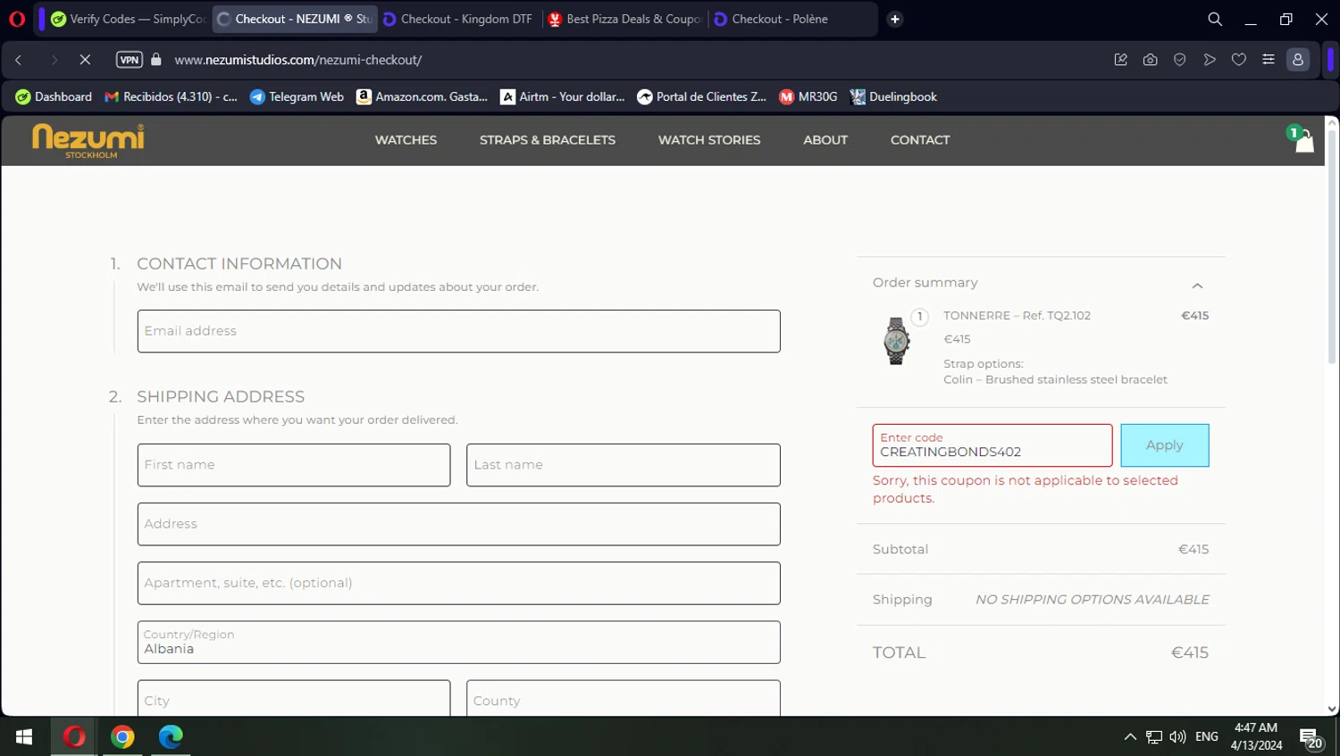Click the site security padlock icon
This screenshot has height=756, width=1340.
(x=156, y=60)
